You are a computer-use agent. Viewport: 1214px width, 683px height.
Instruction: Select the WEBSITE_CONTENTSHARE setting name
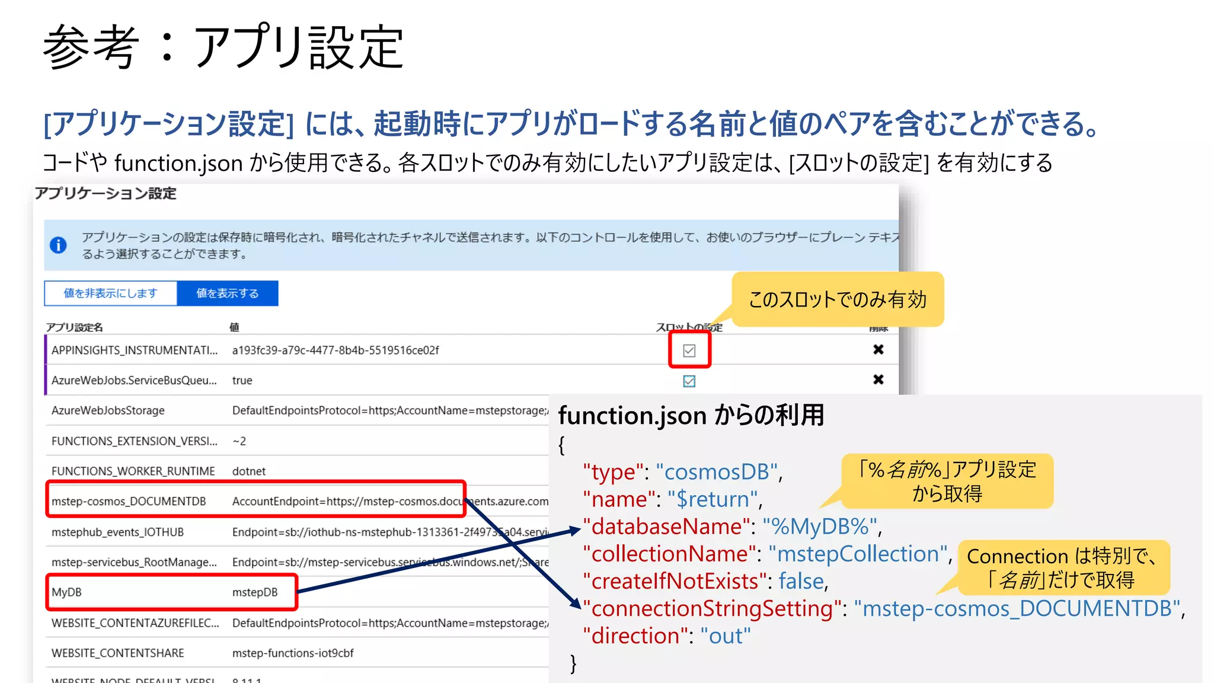(117, 653)
